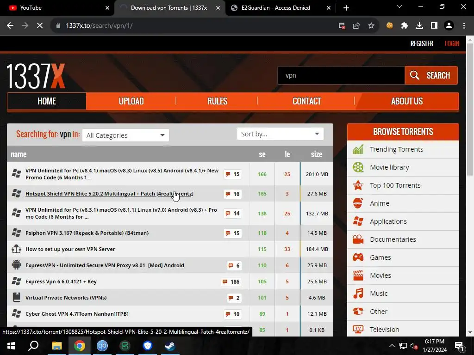Viewport: 474px width, 355px height.
Task: Open Windows Start menu
Action: coord(11,346)
